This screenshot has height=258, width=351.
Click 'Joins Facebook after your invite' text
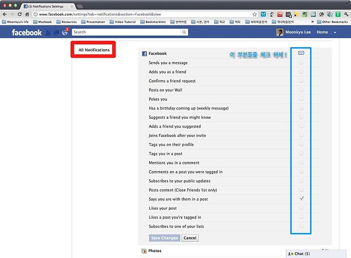click(177, 135)
